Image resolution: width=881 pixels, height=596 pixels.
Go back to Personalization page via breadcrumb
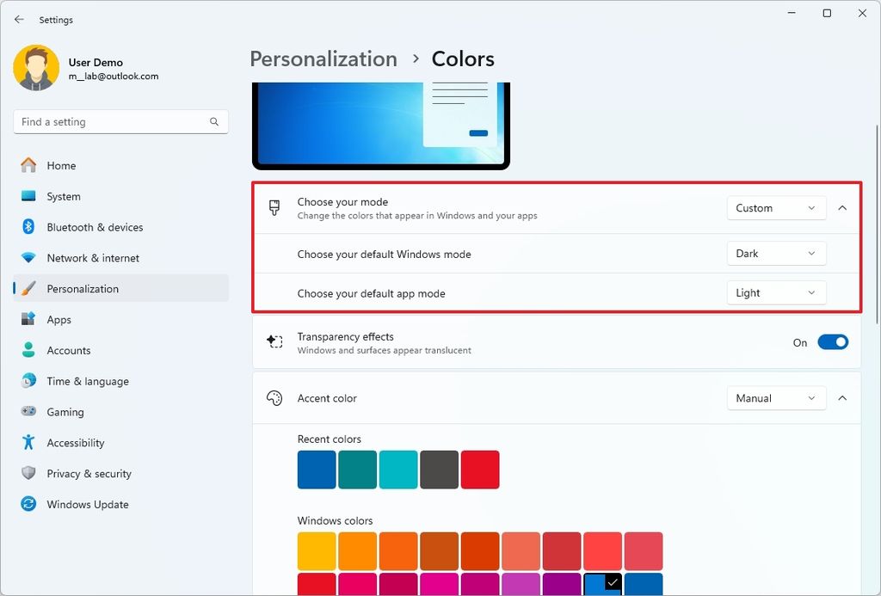tap(323, 58)
